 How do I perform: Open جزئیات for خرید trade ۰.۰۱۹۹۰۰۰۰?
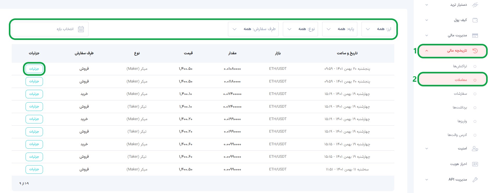(x=34, y=119)
